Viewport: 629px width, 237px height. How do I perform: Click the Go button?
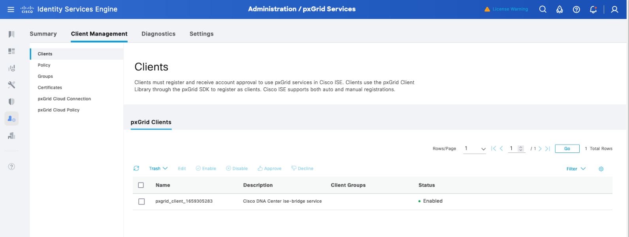(x=567, y=149)
